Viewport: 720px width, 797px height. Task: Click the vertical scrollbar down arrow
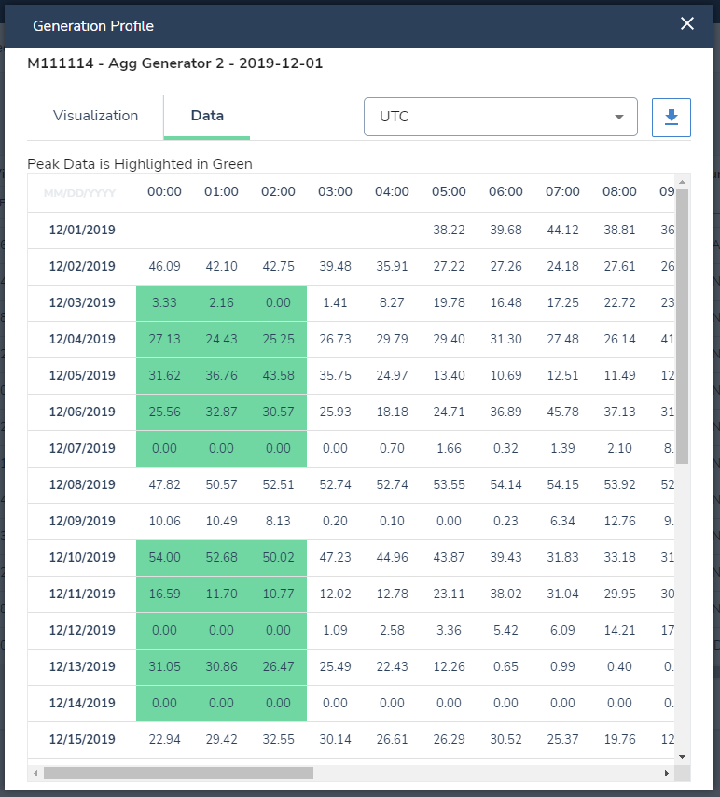(683, 757)
